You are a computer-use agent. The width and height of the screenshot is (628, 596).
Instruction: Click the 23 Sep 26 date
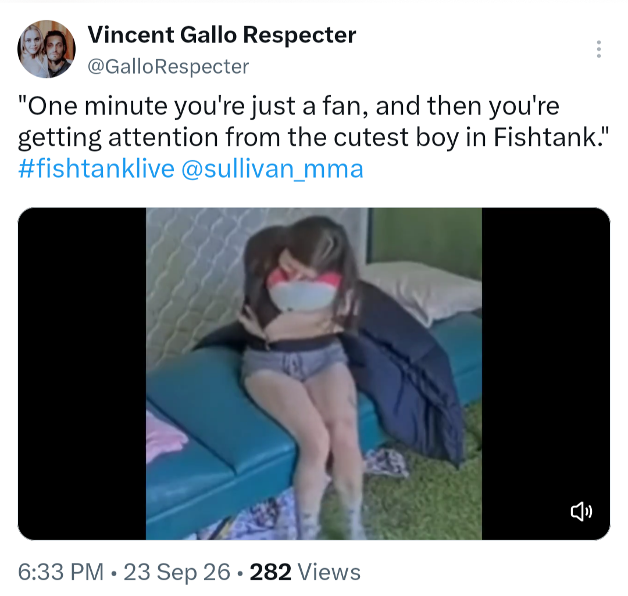coord(177,572)
